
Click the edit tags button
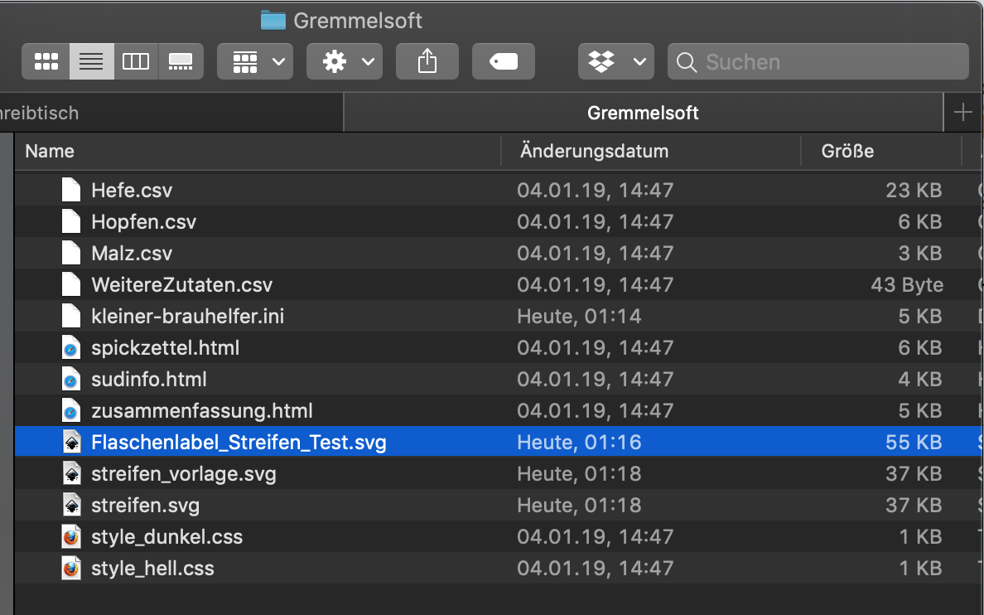coord(503,62)
